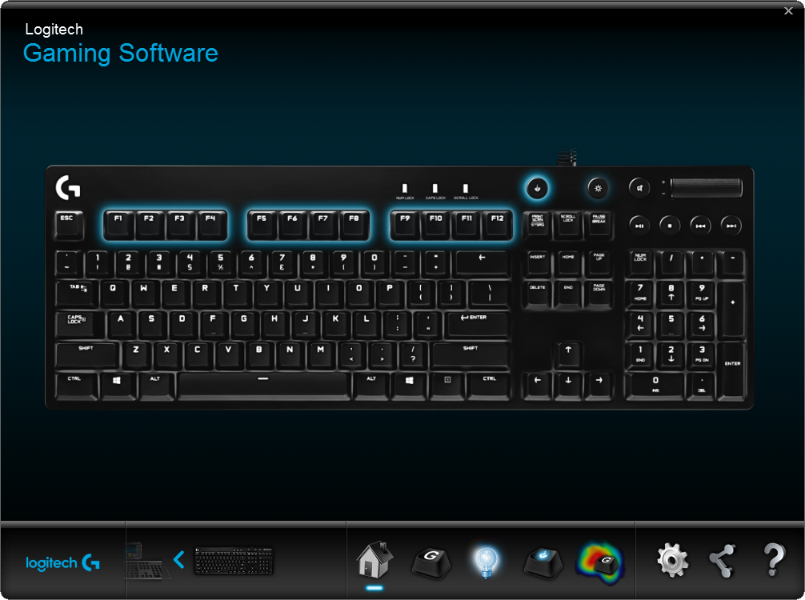Open help question mark icon
This screenshot has width=805, height=600.
pos(774,560)
